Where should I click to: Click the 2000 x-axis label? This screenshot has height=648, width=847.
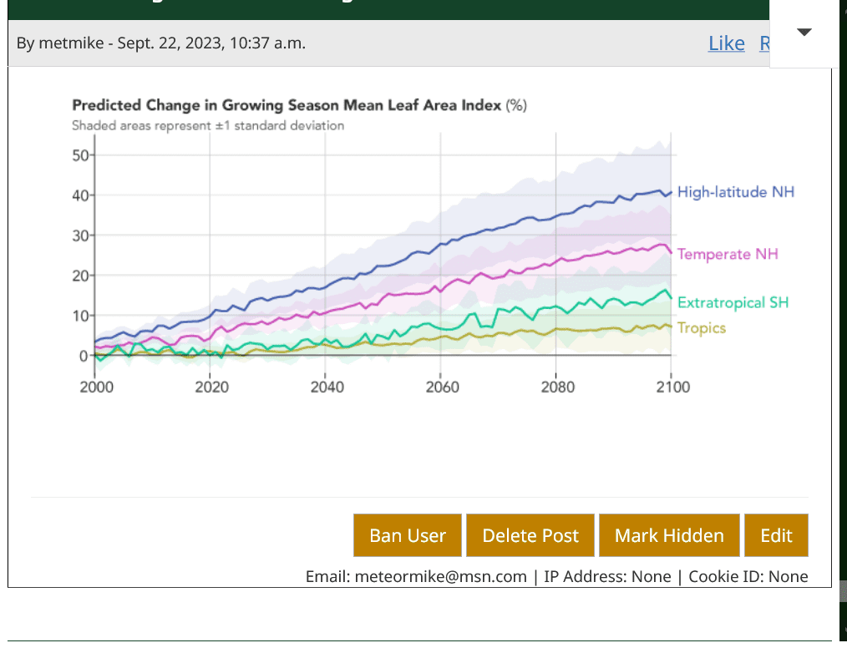96,387
